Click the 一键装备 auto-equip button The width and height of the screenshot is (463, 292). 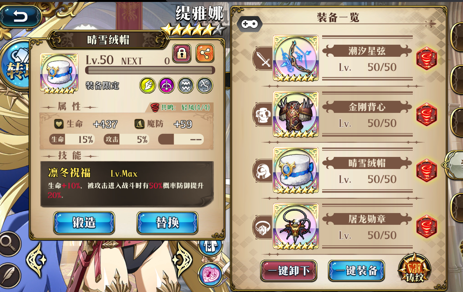tap(356, 270)
